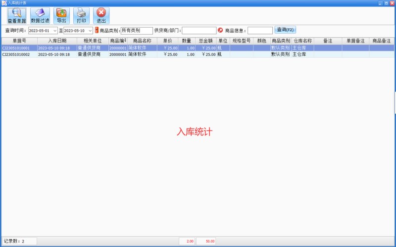Export data with the 导出 button
The height and width of the screenshot is (247, 396).
pyautogui.click(x=61, y=16)
